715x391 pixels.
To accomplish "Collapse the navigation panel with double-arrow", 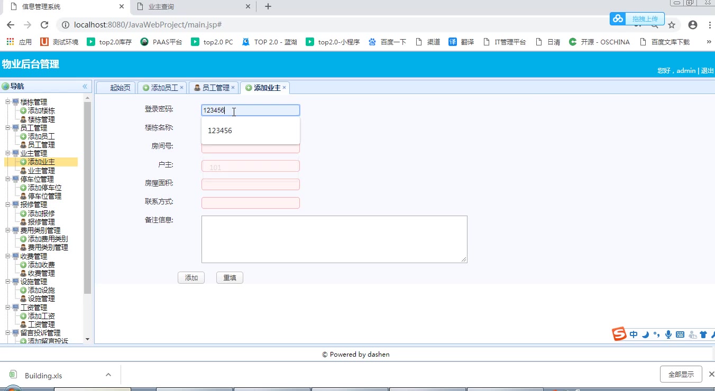I will coord(85,86).
